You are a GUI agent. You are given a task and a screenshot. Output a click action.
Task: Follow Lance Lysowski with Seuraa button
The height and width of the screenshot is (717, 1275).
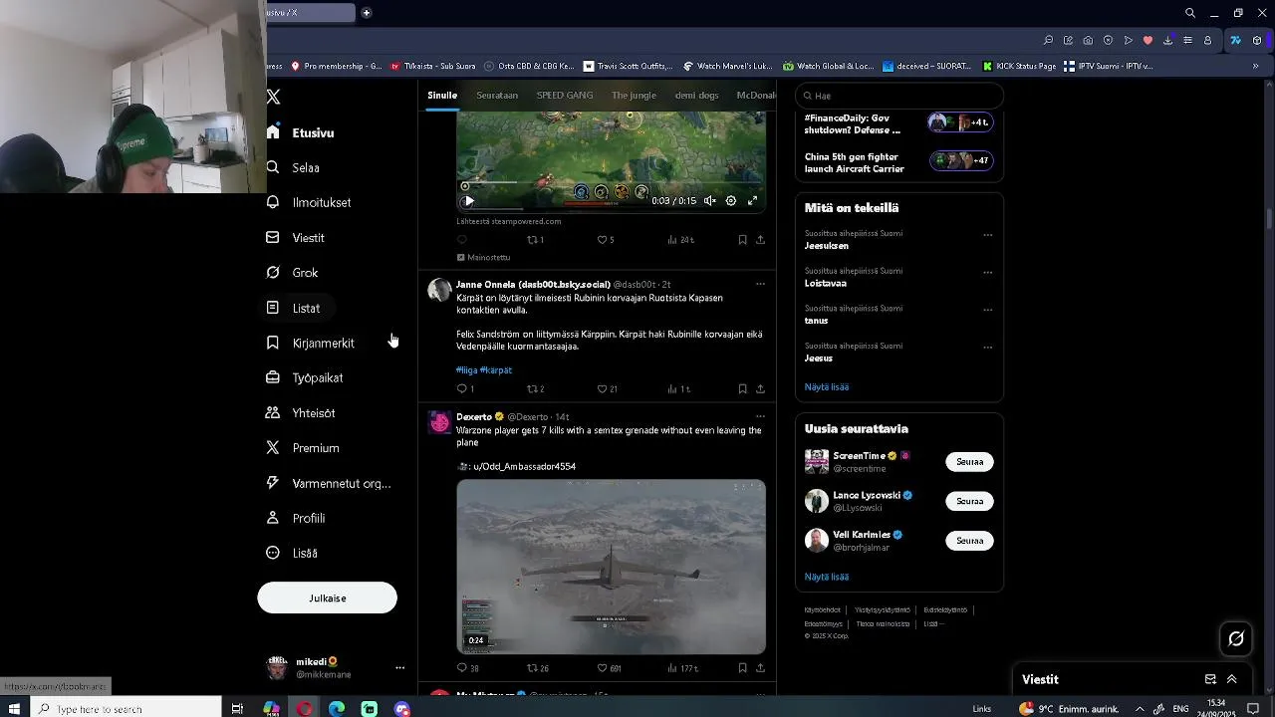(x=969, y=501)
